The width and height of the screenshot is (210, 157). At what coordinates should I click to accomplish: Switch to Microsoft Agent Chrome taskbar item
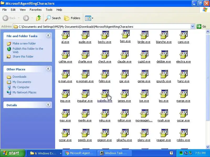tap(80, 153)
